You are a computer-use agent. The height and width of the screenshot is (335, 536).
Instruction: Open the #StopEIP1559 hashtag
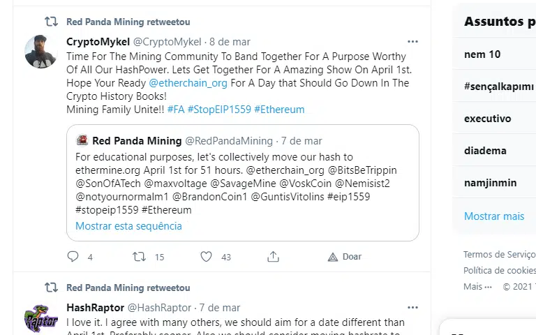[219, 110]
